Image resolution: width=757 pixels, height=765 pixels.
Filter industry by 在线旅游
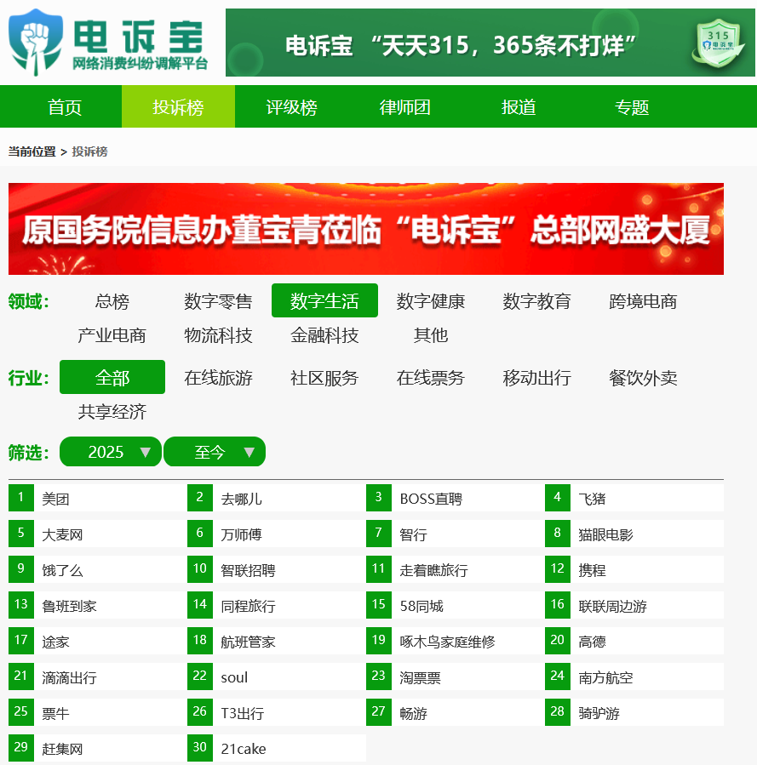(218, 378)
